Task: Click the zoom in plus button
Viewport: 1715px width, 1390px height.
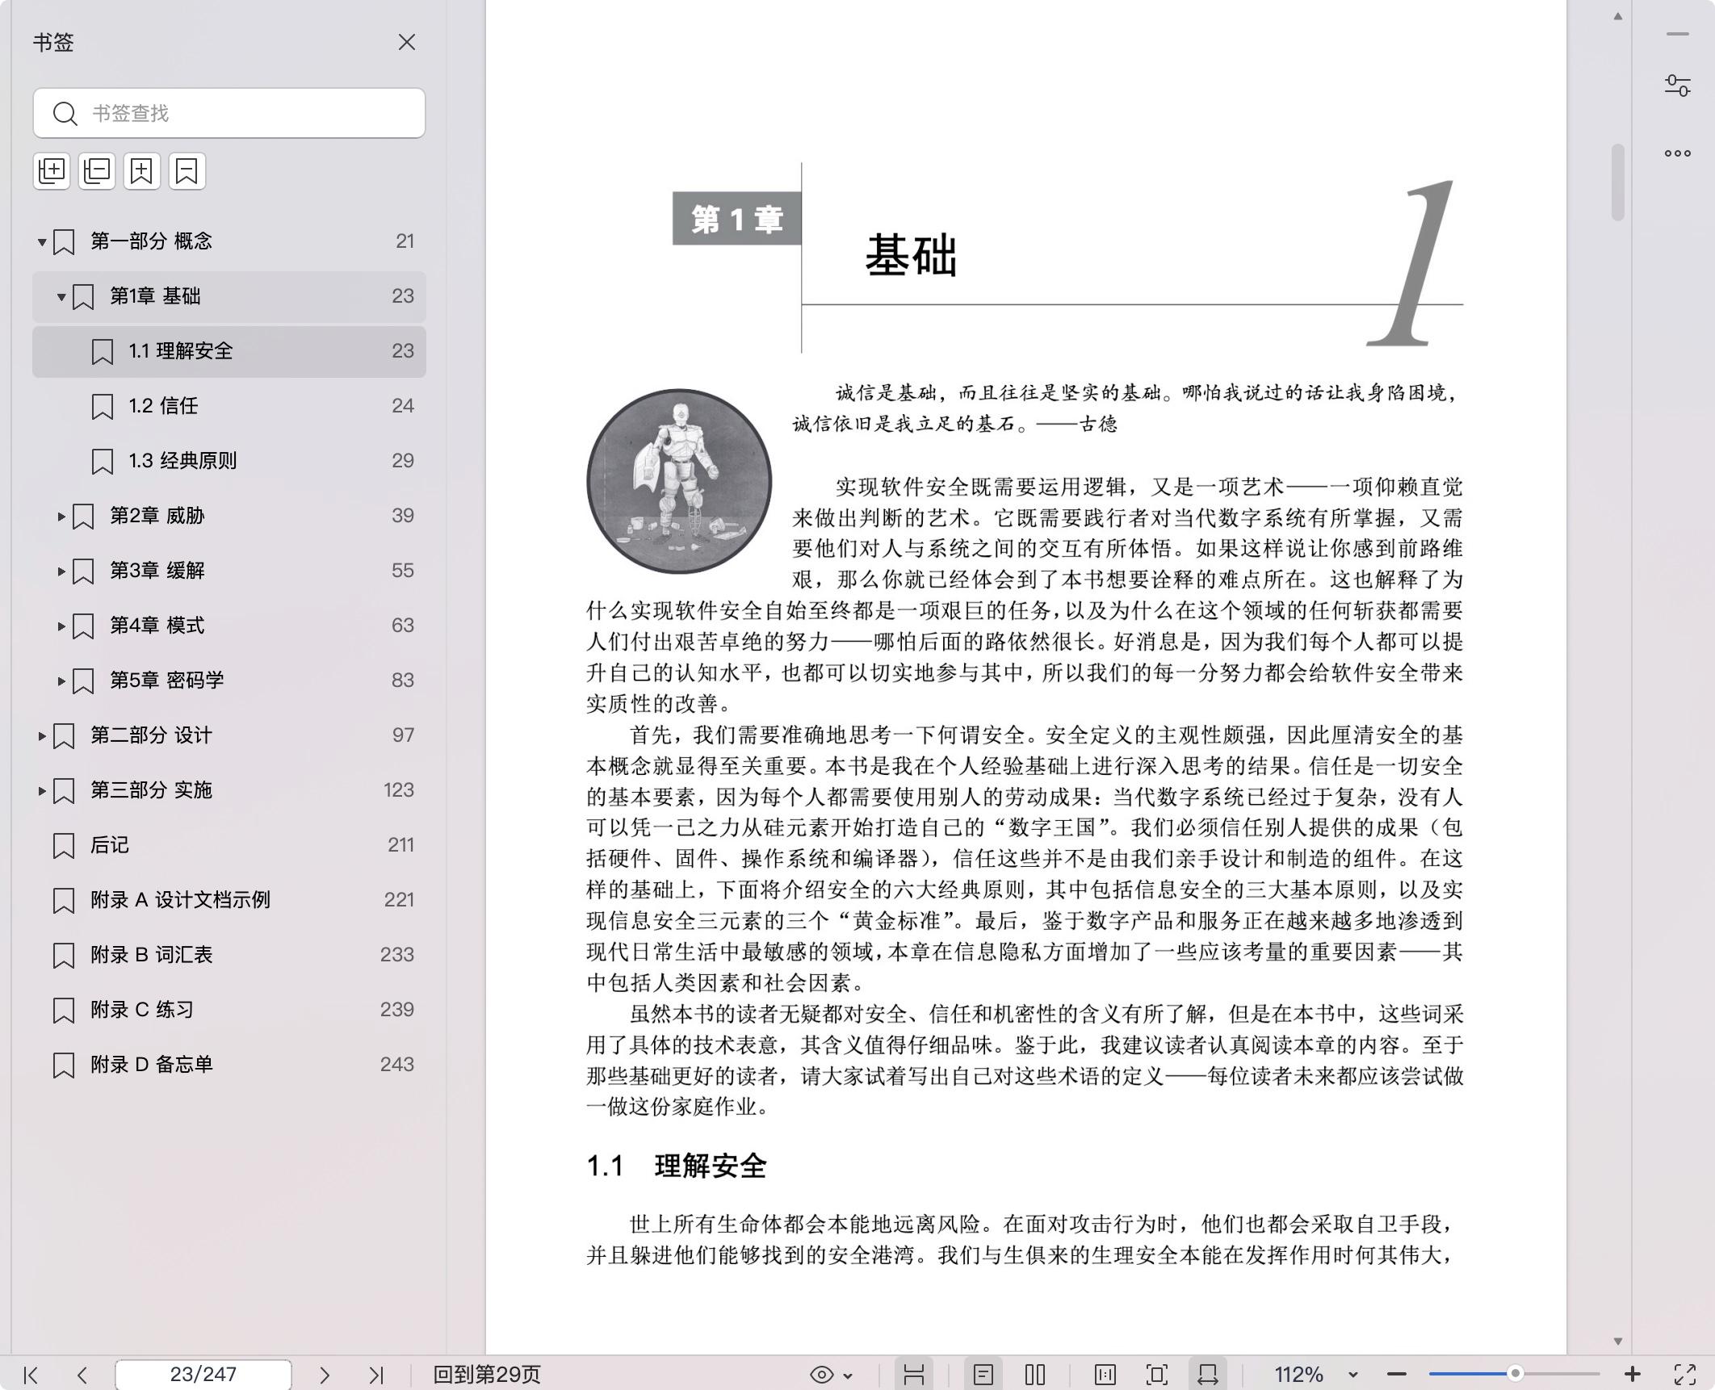Action: coord(1632,1374)
